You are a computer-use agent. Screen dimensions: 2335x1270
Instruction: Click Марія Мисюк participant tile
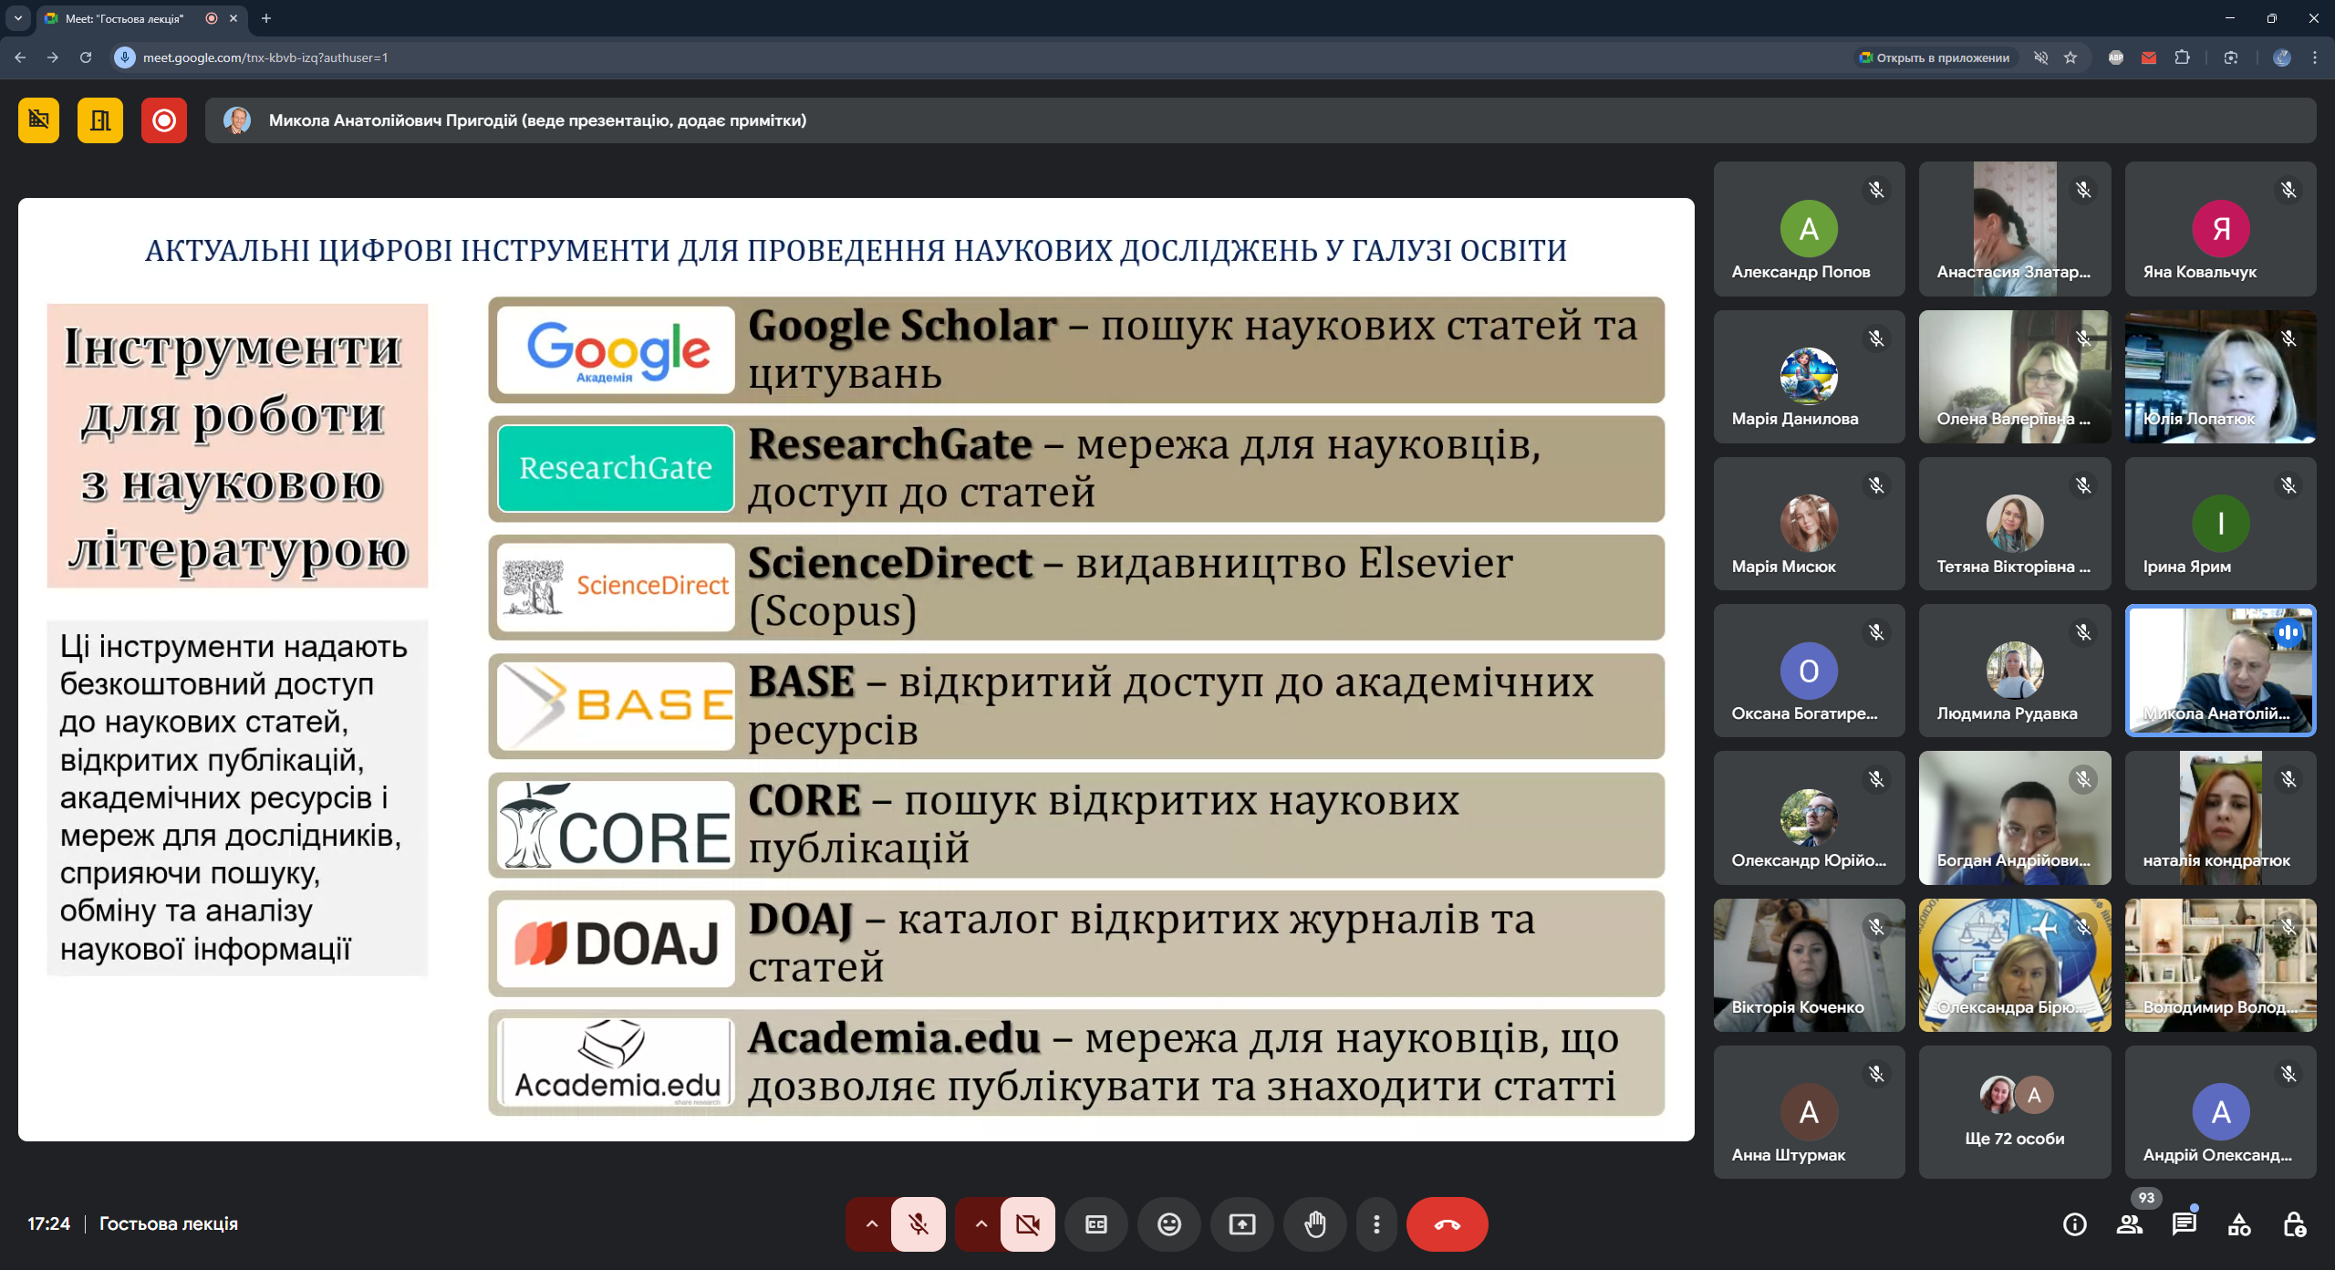click(1809, 524)
